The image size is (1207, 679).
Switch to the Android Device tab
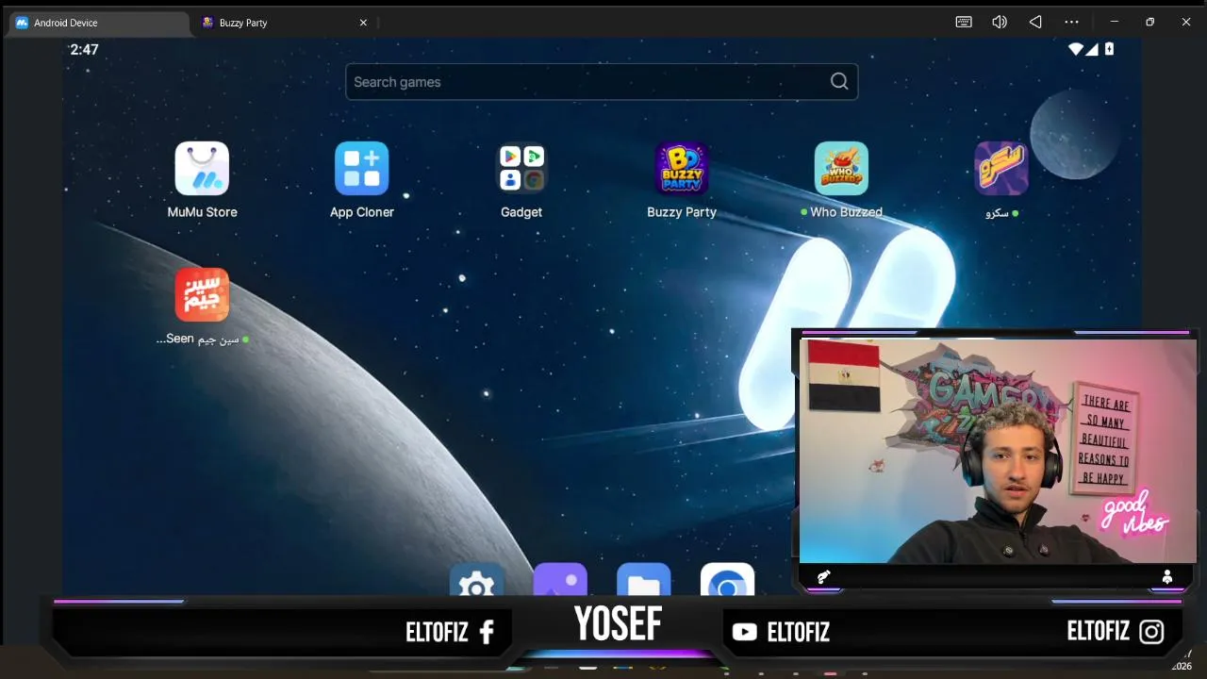[98, 23]
